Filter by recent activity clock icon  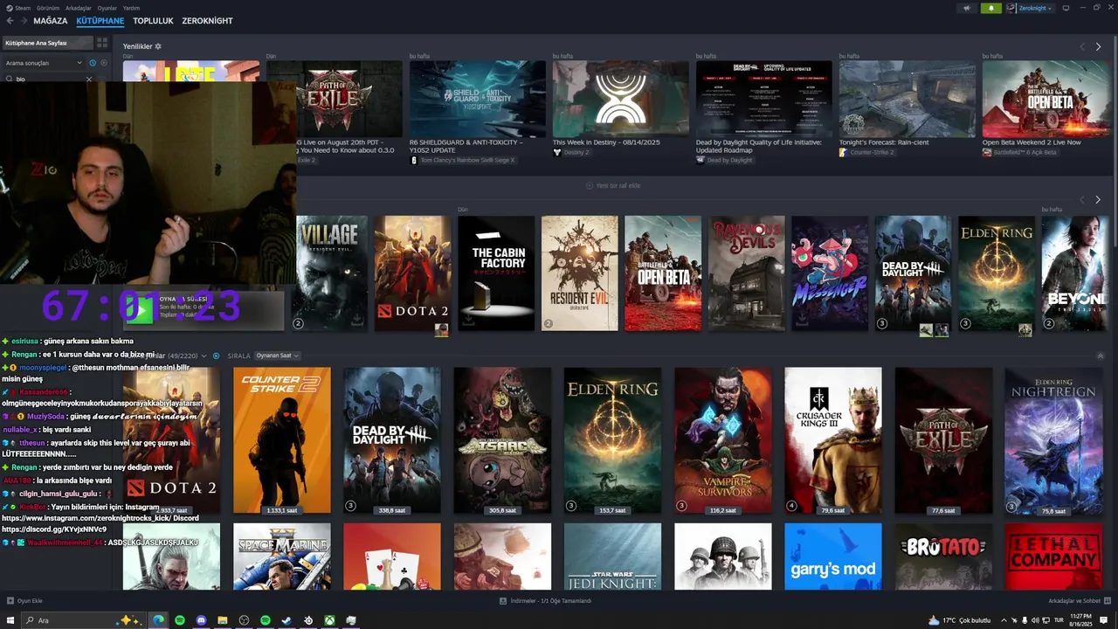tap(93, 63)
